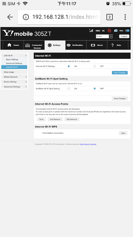Open the browser three-dot menu

[125, 17]
